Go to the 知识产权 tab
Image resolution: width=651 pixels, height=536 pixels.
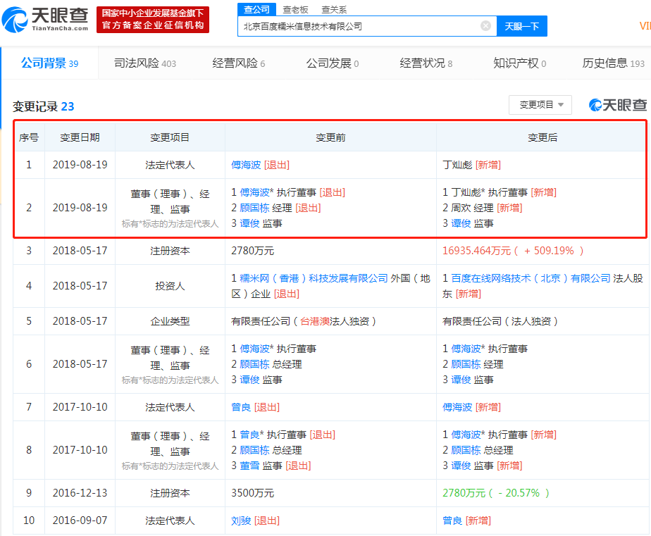[x=519, y=63]
